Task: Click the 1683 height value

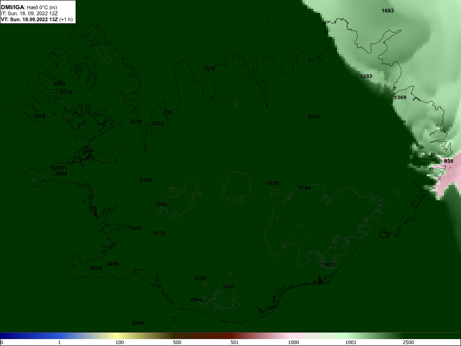Action: click(x=388, y=11)
